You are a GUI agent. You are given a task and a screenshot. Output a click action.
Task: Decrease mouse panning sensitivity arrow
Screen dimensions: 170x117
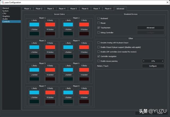pos(144,61)
